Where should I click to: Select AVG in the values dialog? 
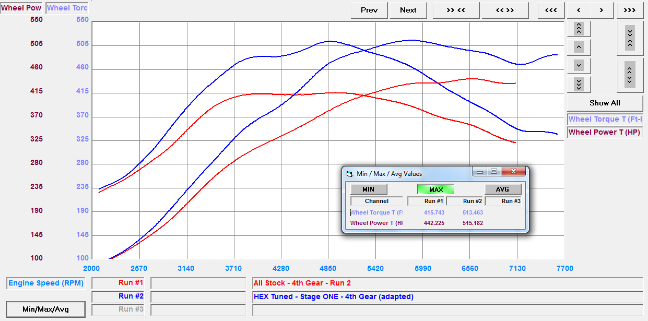[x=503, y=189]
